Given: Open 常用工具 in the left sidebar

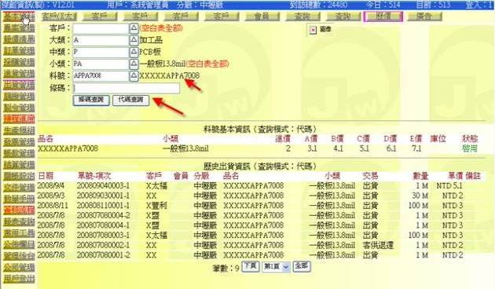Looking at the screenshot, I should 19,233.
